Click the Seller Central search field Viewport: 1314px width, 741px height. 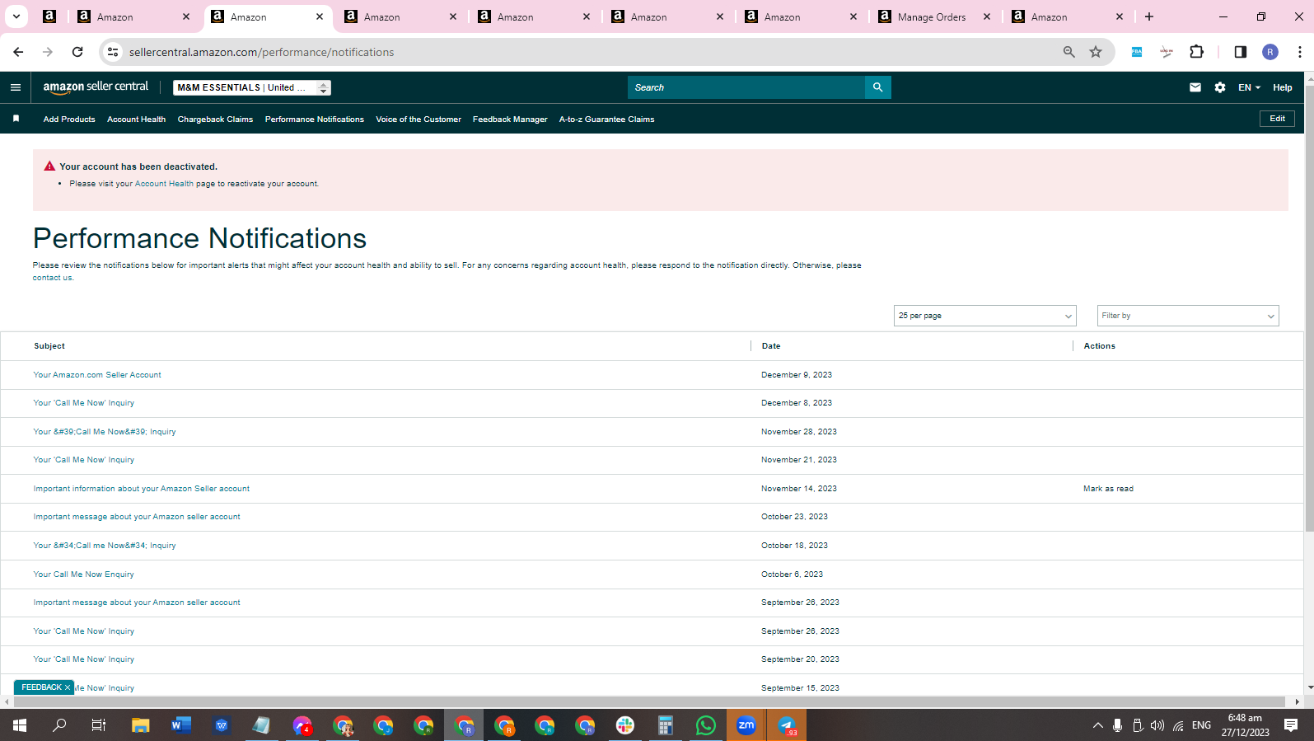click(x=746, y=87)
